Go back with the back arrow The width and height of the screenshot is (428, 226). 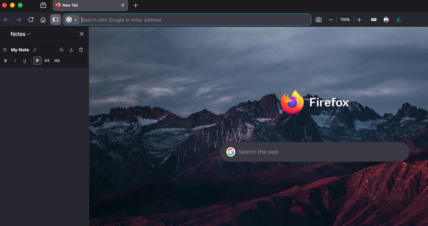[x=6, y=20]
